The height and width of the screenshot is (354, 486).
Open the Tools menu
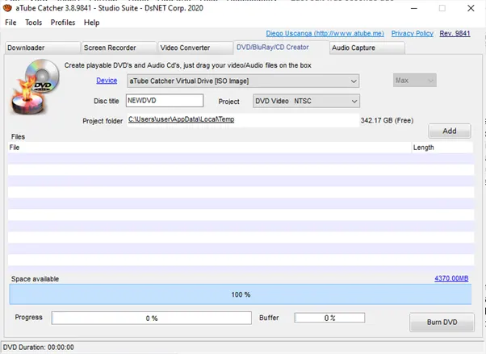pyautogui.click(x=33, y=23)
